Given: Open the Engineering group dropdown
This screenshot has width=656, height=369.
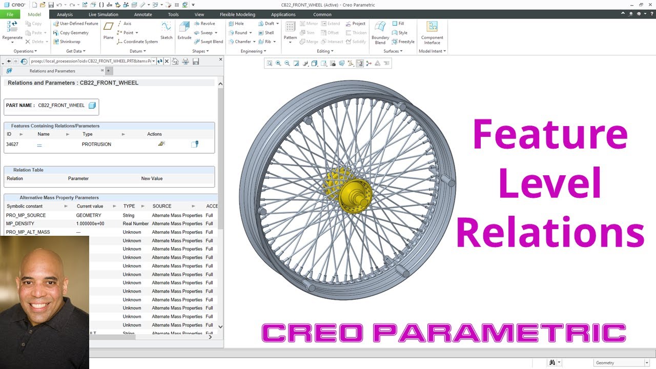Looking at the screenshot, I should (x=253, y=51).
